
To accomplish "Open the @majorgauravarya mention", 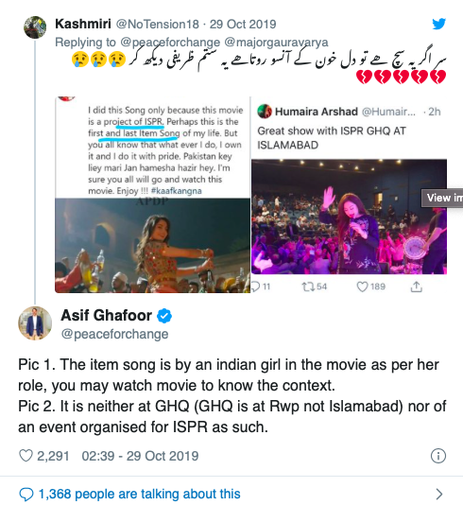I will click(276, 43).
